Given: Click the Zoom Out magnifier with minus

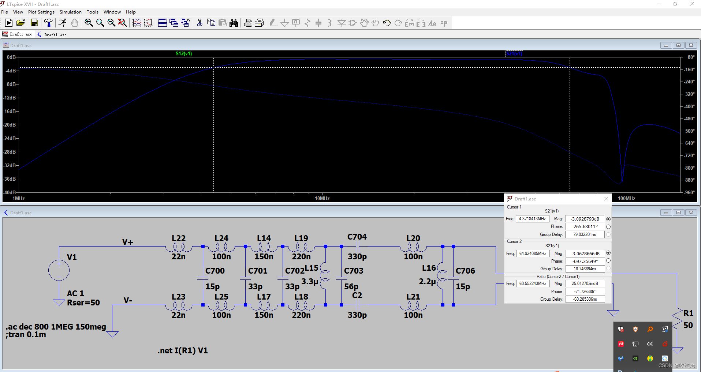Looking at the screenshot, I should coord(111,23).
